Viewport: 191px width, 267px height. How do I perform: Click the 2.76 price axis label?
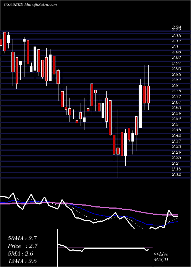(176, 91)
